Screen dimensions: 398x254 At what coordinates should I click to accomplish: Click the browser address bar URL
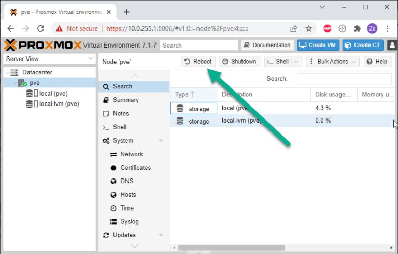(x=177, y=28)
